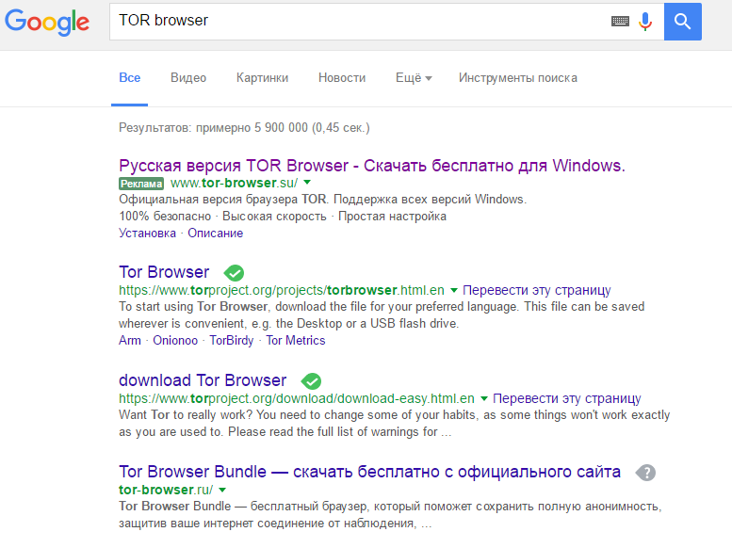Viewport: 732px width, 548px height.
Task: Click the green Реклама ad label
Action: coord(141,184)
